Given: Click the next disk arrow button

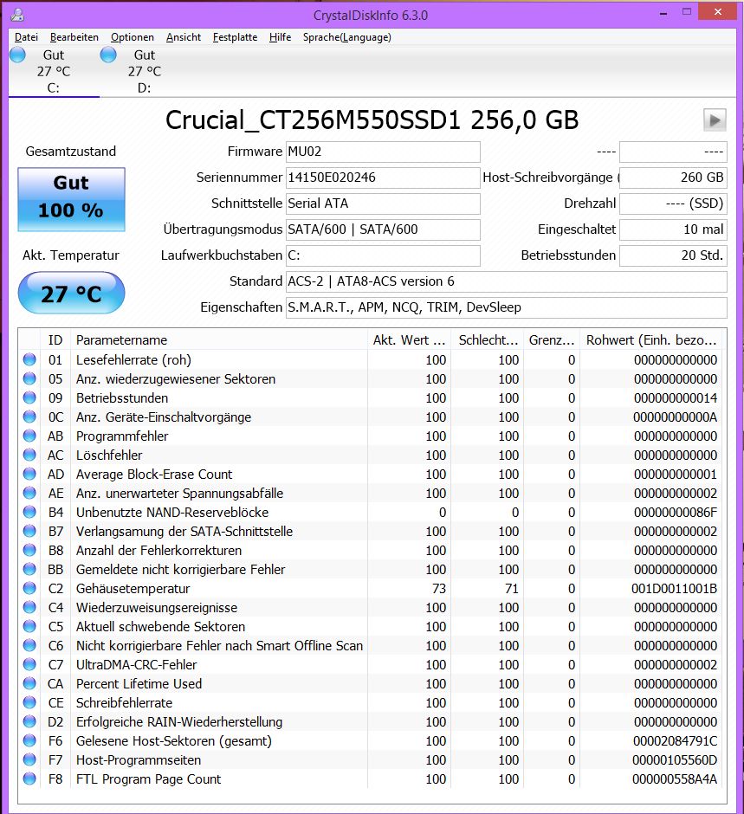Looking at the screenshot, I should (x=715, y=120).
